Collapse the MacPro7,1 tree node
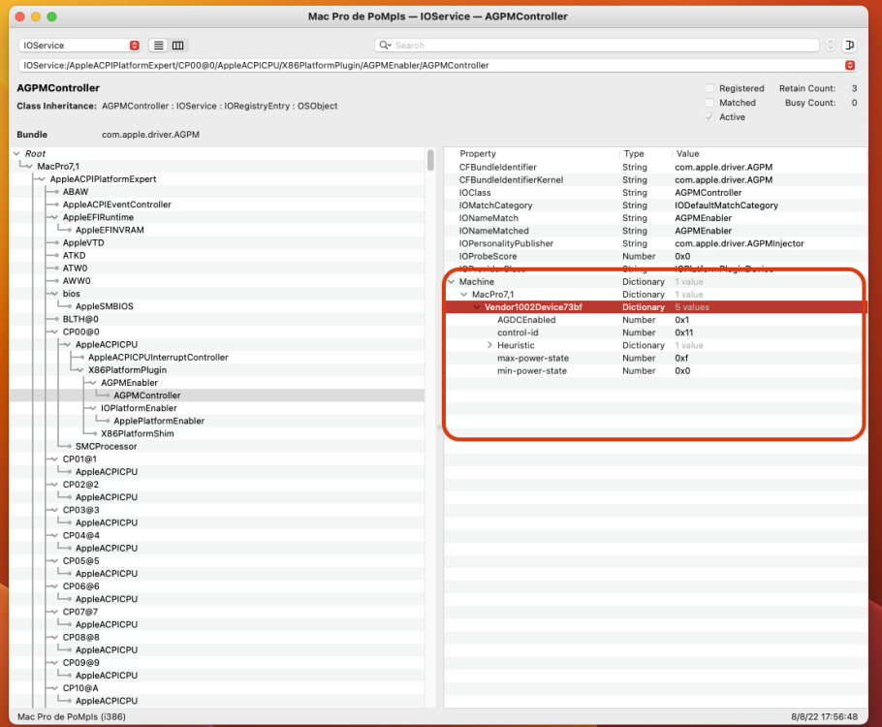 pos(29,166)
